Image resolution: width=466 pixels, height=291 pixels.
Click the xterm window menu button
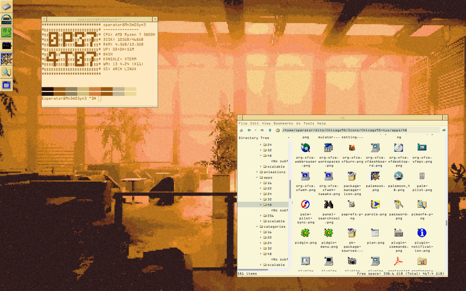click(44, 19)
